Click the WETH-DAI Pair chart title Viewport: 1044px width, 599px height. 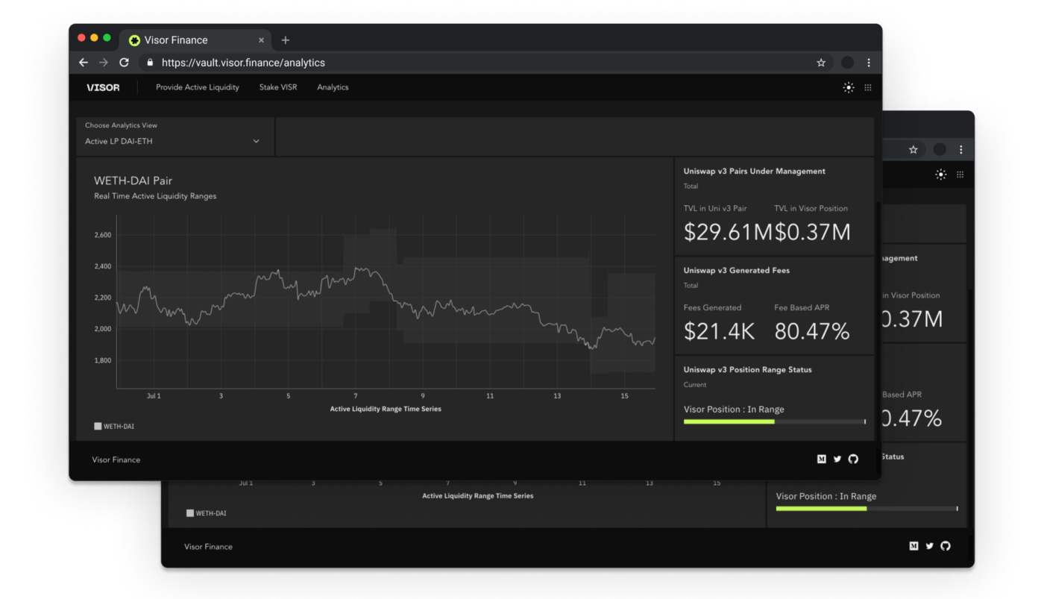[x=133, y=181]
